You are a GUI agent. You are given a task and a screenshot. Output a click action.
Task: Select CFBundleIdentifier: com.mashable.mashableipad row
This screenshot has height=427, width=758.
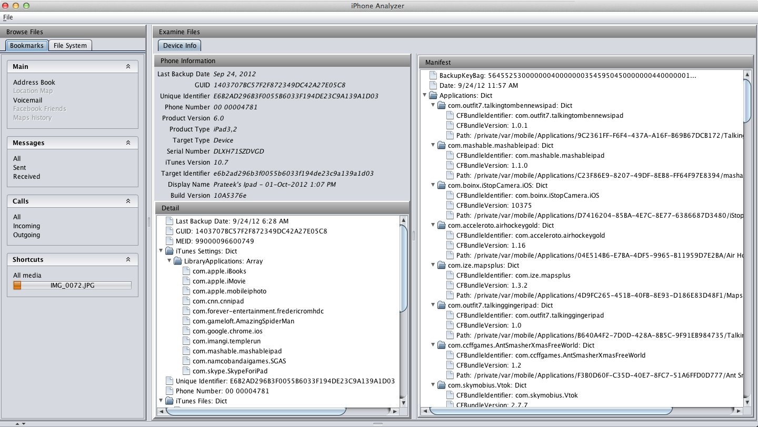pyautogui.click(x=530, y=156)
